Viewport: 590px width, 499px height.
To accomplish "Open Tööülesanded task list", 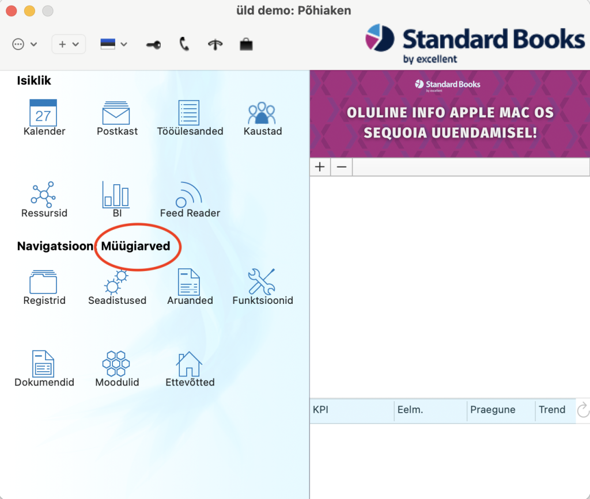I will pyautogui.click(x=190, y=113).
